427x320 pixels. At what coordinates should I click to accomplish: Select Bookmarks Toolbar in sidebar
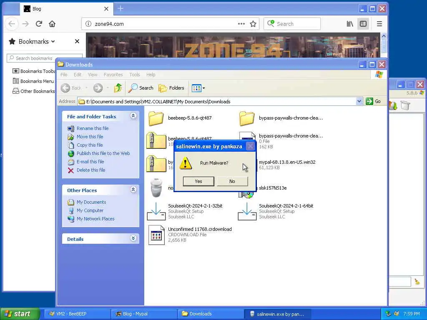(34, 71)
